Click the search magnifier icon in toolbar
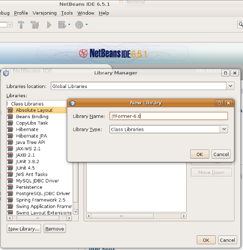 (x=241, y=24)
